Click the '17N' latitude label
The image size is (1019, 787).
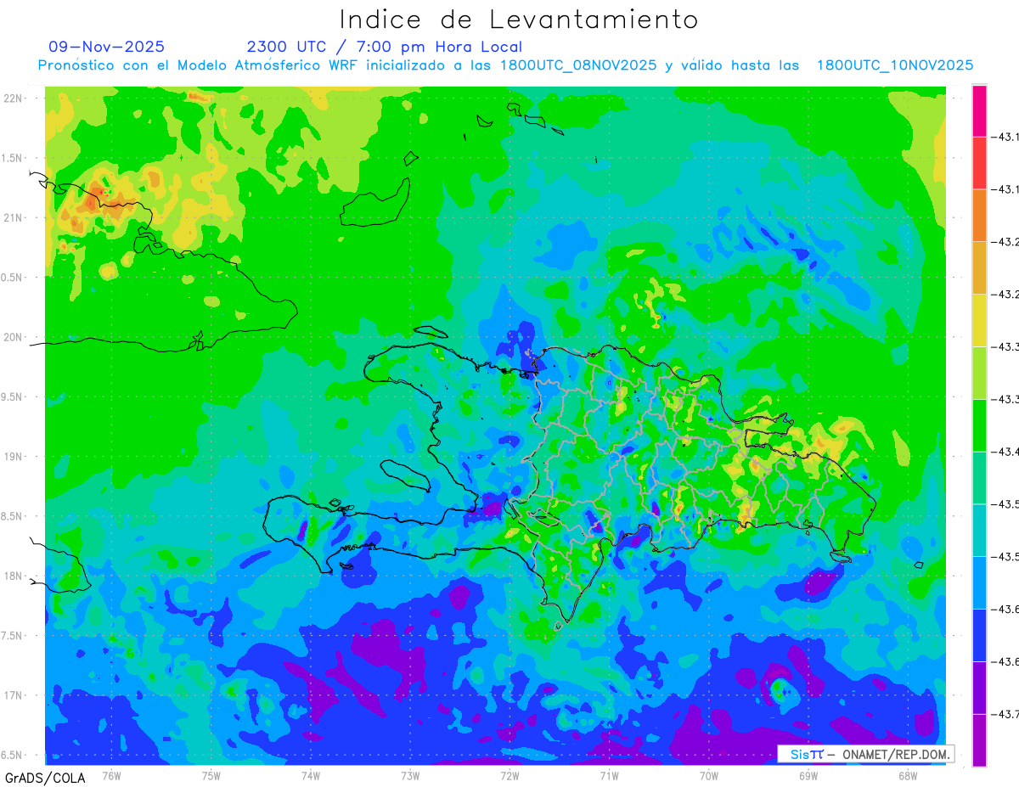tap(13, 695)
